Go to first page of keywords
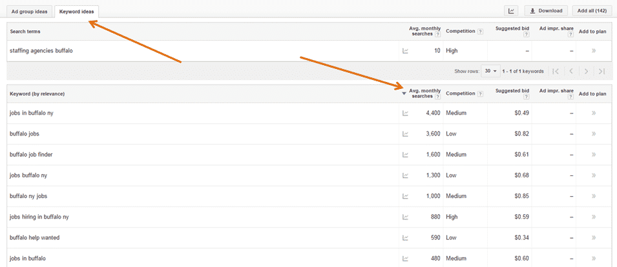The image size is (617, 267). (x=556, y=71)
